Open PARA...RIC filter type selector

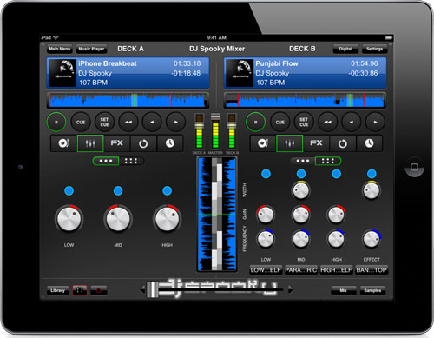point(301,270)
